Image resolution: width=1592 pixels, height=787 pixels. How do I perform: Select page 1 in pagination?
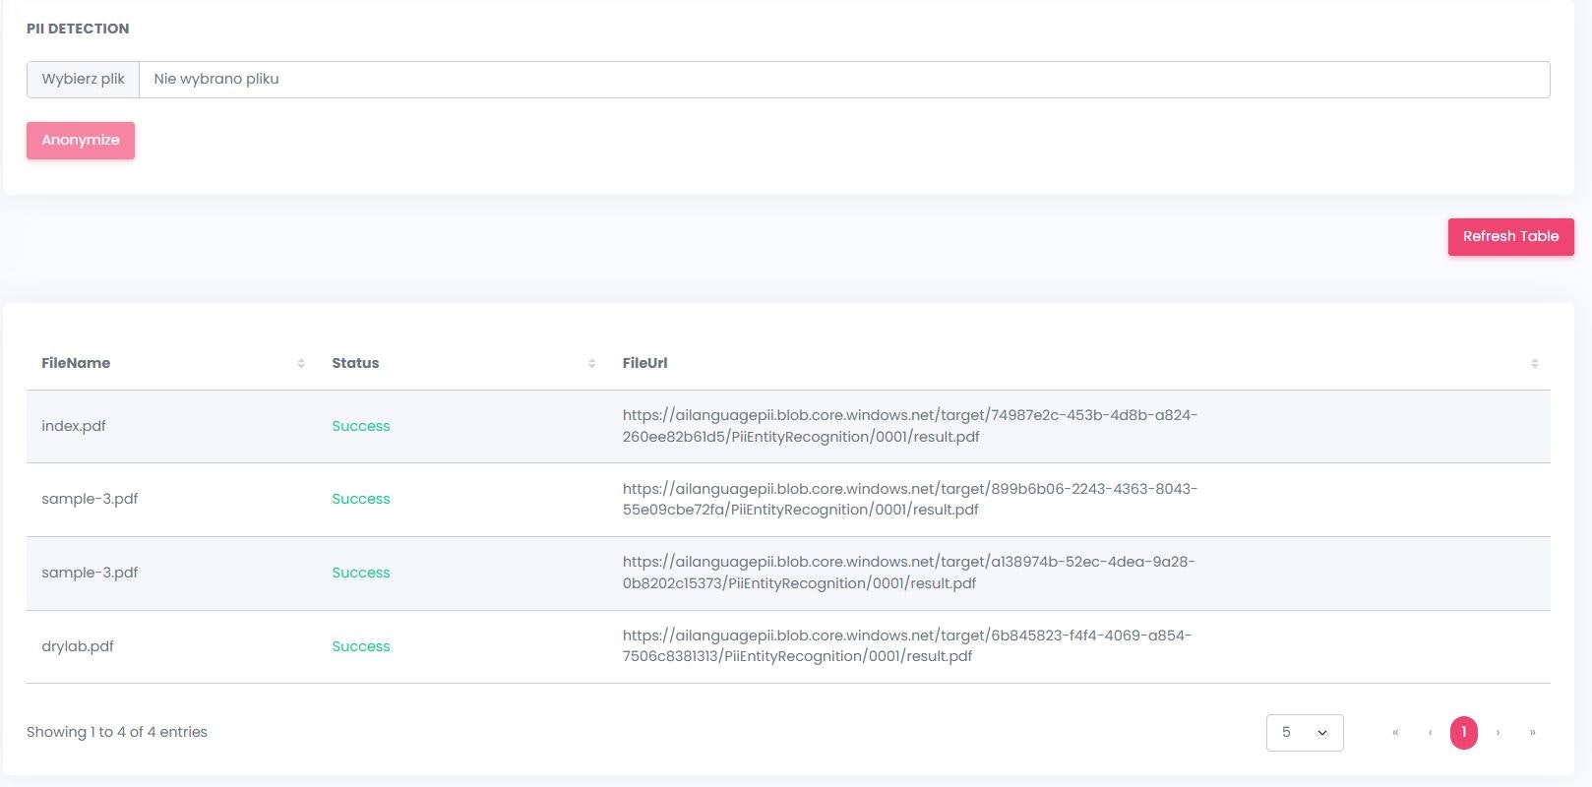pyautogui.click(x=1464, y=733)
